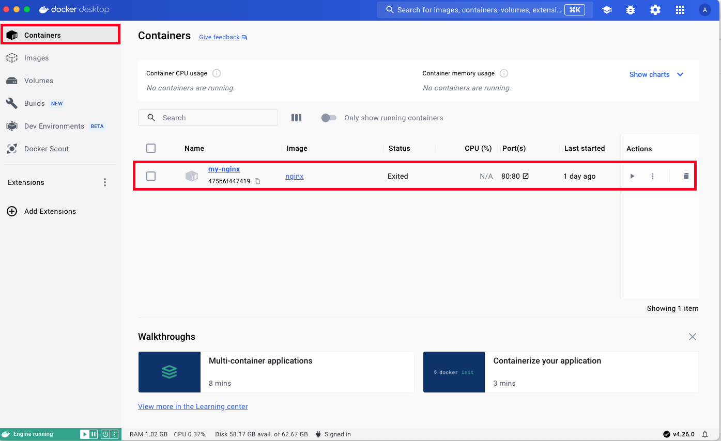Click the Exited status cell
The height and width of the screenshot is (441, 721).
click(398, 176)
